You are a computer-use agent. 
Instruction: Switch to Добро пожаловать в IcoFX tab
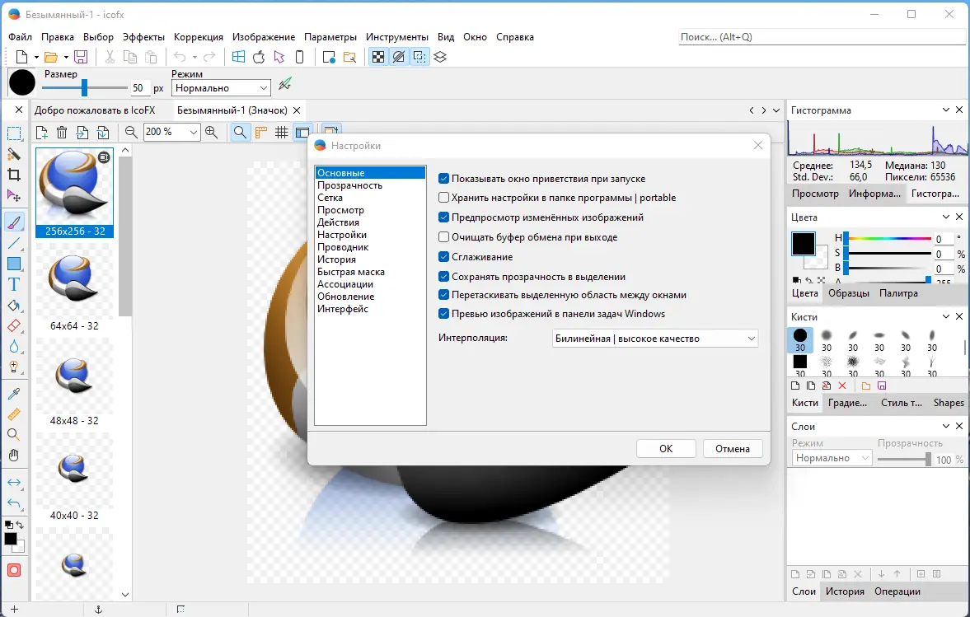coord(95,110)
